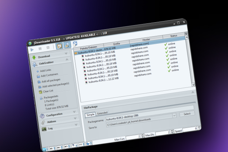The height and width of the screenshot is (152, 228).
Task: Toggle the magnifier toolbar icon with checkmark
Action: pyautogui.click(x=67, y=45)
